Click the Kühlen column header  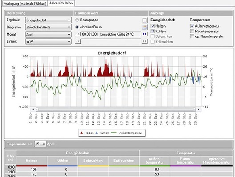point(62,161)
